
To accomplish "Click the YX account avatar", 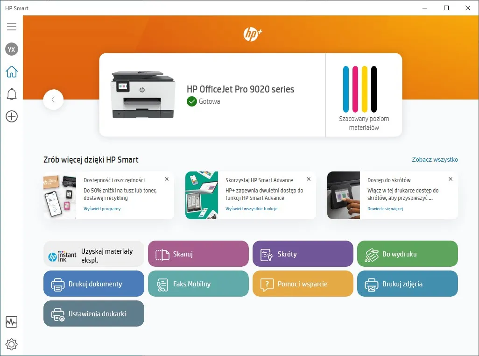I will [11, 49].
